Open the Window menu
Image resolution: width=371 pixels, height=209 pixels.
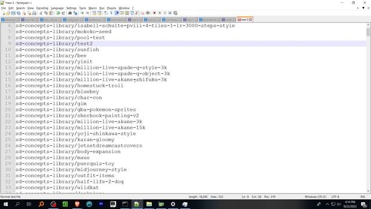124,8
